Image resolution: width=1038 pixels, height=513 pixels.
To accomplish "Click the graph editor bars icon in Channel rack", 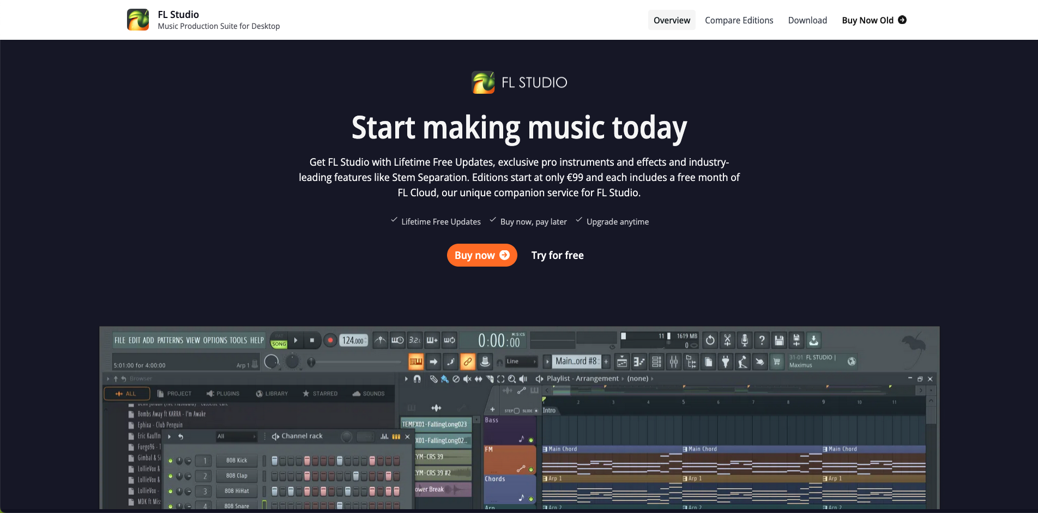I will (x=384, y=436).
